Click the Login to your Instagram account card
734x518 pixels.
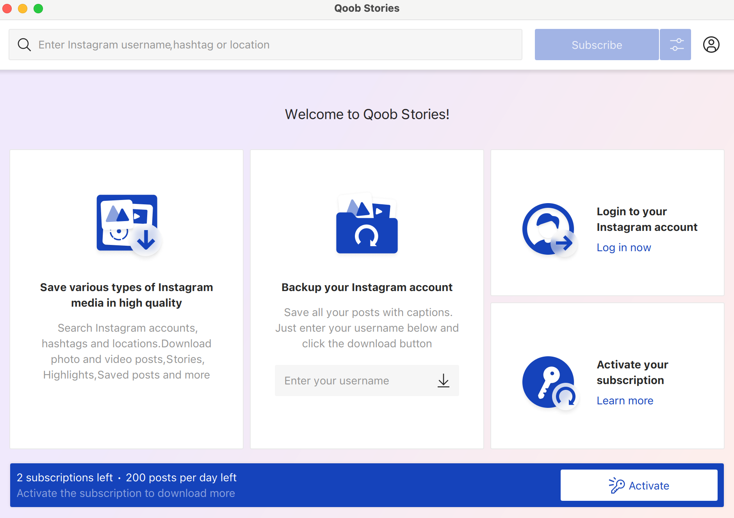(x=608, y=223)
